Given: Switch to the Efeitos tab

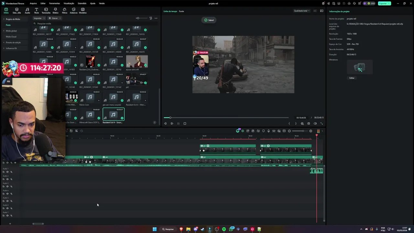Looking at the screenshot, I should click(x=55, y=11).
